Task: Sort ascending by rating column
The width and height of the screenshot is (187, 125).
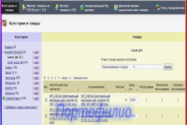Action: tap(126, 85)
